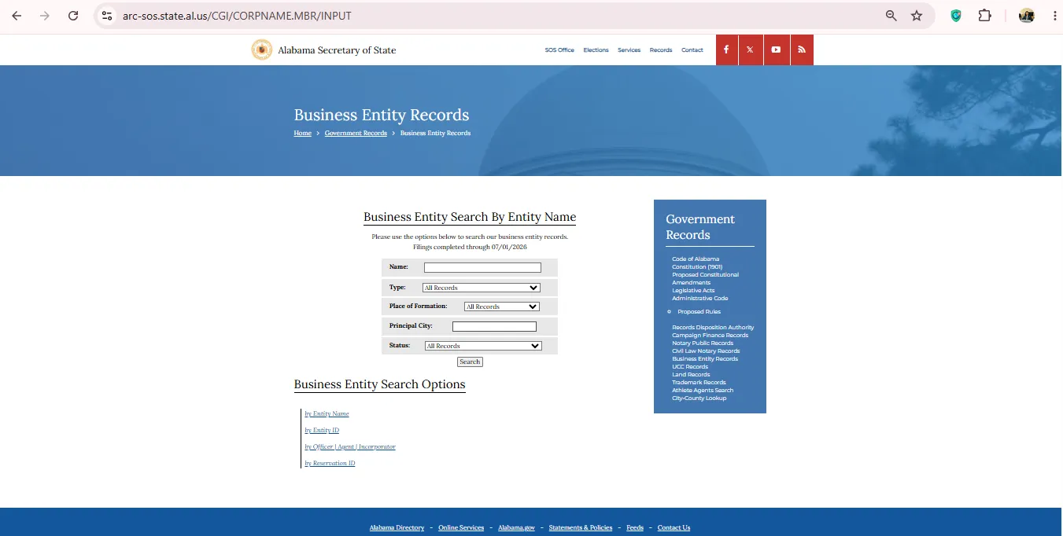The height and width of the screenshot is (536, 1063).
Task: Reload the page
Action: (x=73, y=16)
